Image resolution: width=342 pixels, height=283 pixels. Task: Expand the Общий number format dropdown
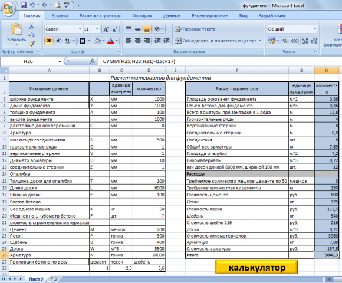click(x=315, y=29)
